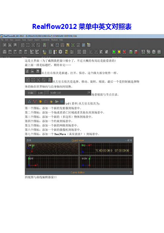The image size is (164, 233).
Task: Add an object using the yellow cube main toolbar icon
Action: 68,45
